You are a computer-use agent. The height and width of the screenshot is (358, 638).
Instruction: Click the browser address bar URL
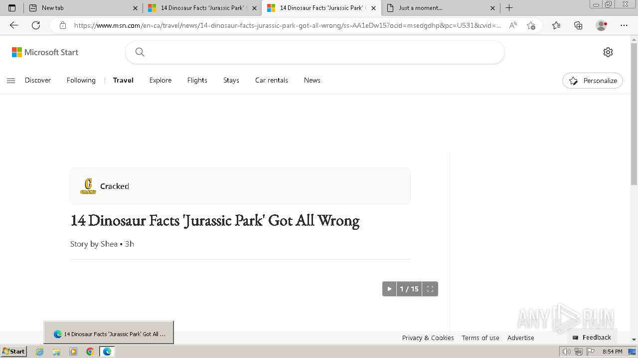pos(288,25)
